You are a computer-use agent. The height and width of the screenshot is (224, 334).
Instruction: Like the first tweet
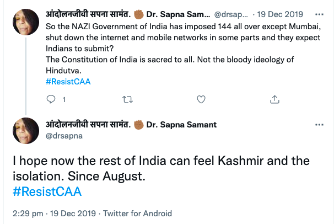coord(201,99)
